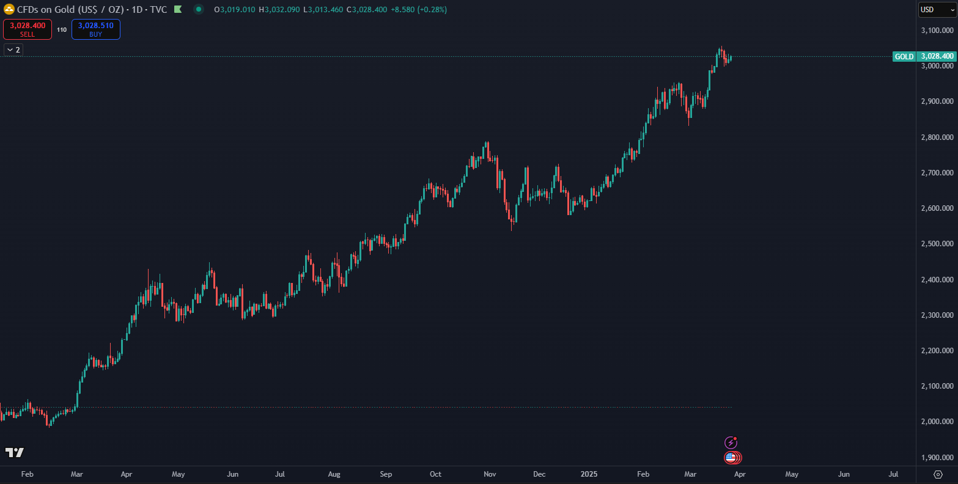Click the 2,500.000 level on price scale
Screen dimensions: 958x484
tap(937, 244)
